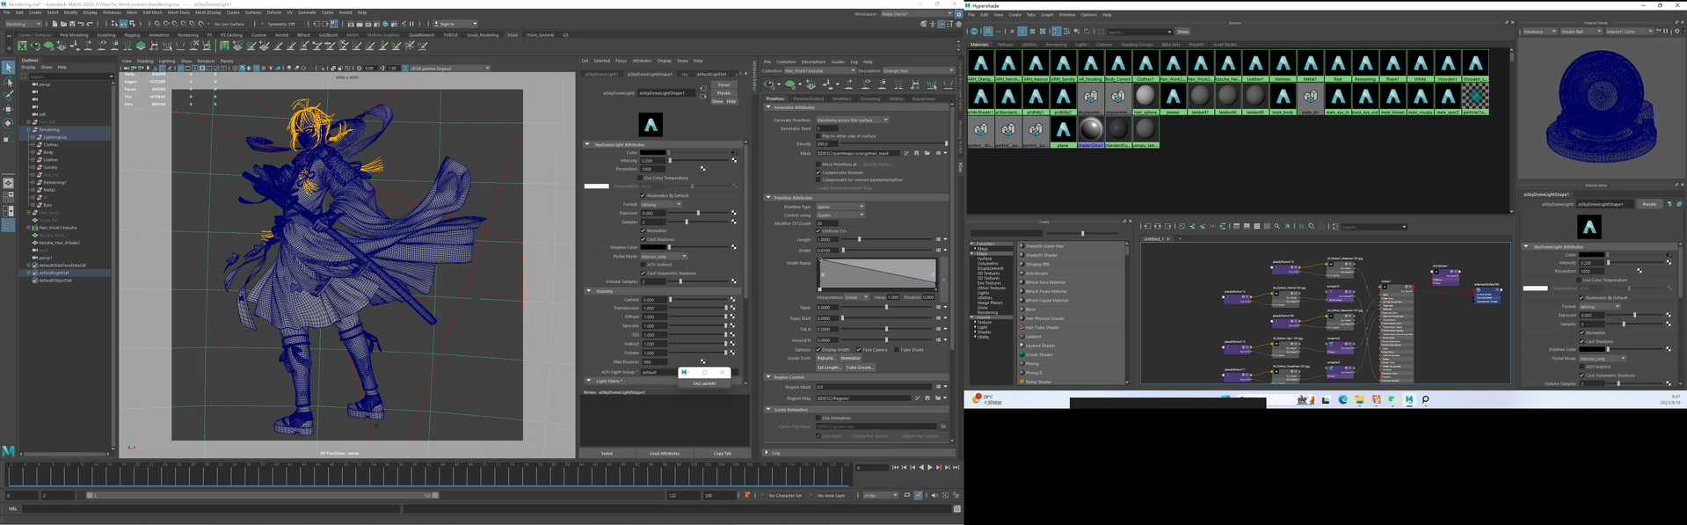The image size is (1687, 525).
Task: Select the shaderGlow1 swatch in Hypershade
Action: pos(1091,131)
